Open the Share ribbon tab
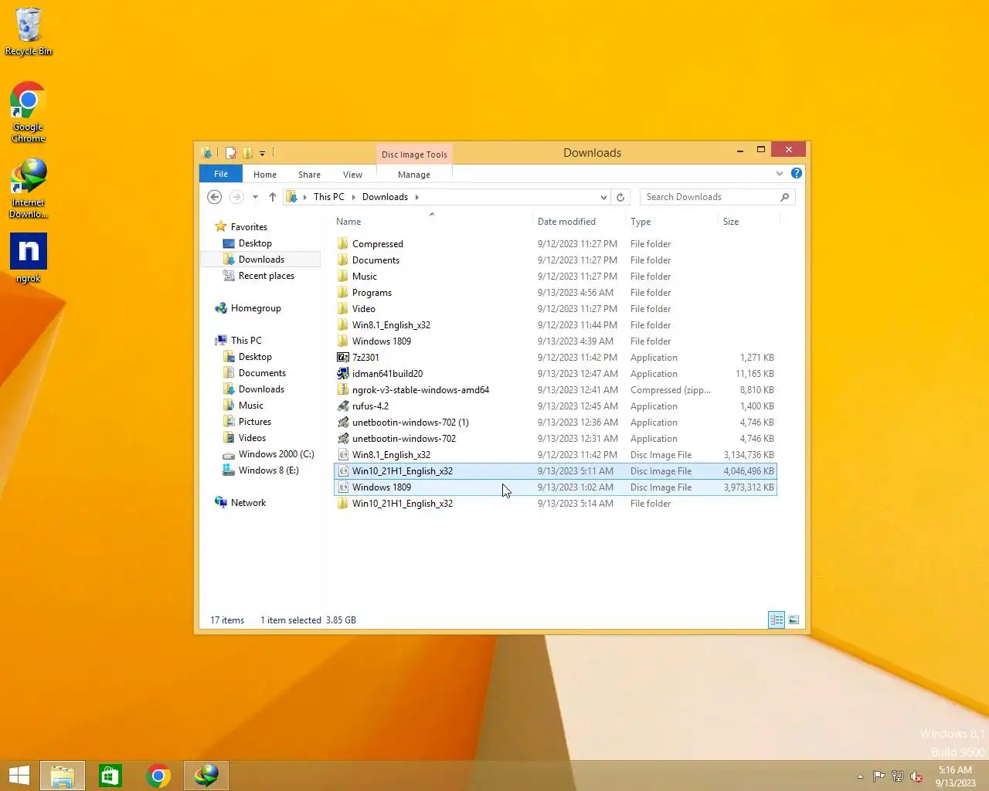Image resolution: width=989 pixels, height=791 pixels. (309, 175)
